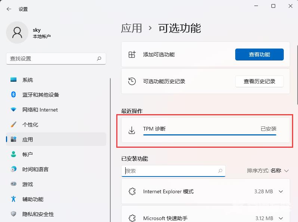Click the TPM 诊断 label
This screenshot has height=222, width=298.
(x=154, y=129)
